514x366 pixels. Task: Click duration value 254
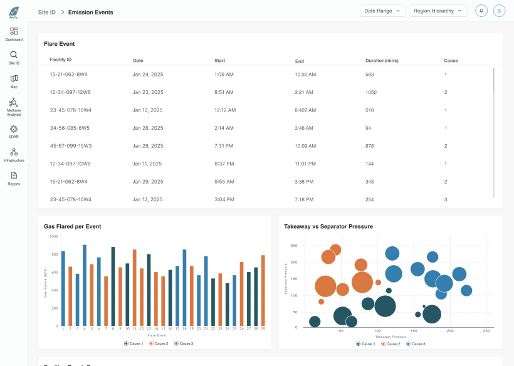pos(369,199)
